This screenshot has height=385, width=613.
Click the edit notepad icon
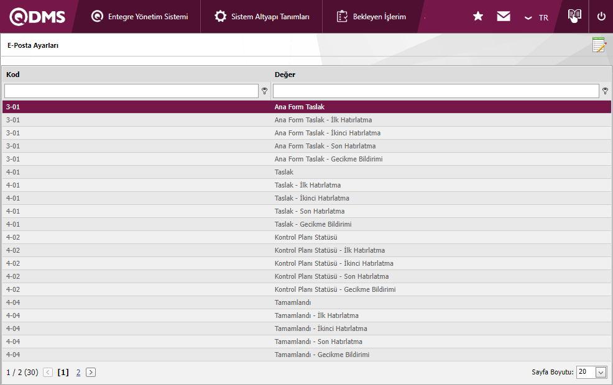599,45
